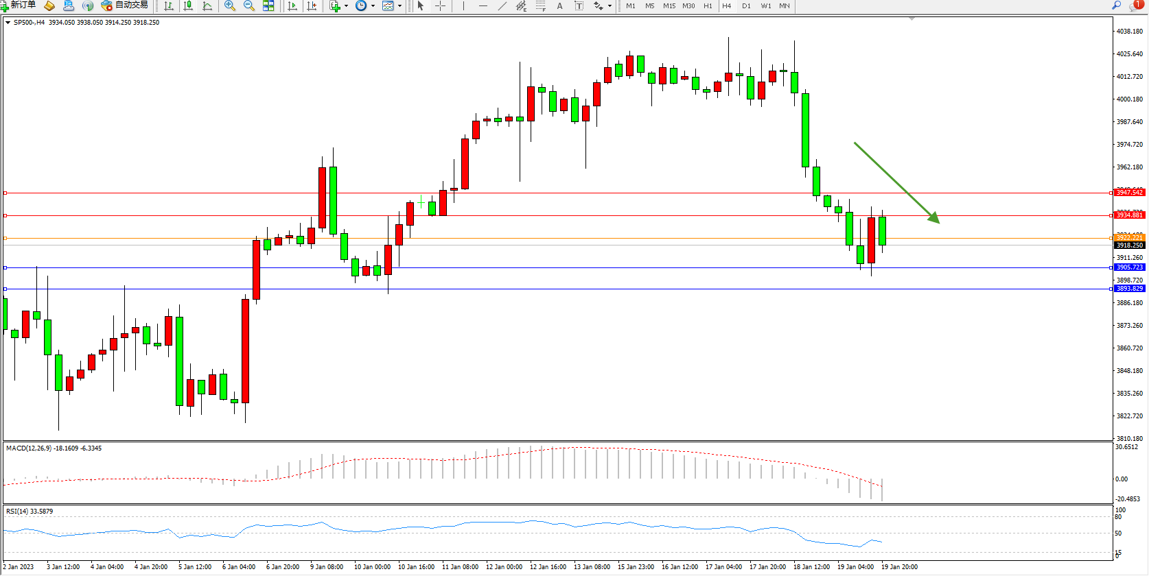Click the 新订单 new order button

pyautogui.click(x=19, y=5)
